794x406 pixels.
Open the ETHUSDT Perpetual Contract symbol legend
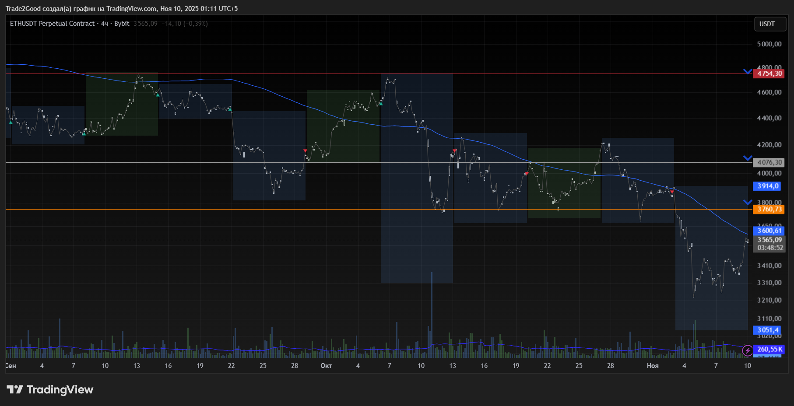click(x=52, y=24)
